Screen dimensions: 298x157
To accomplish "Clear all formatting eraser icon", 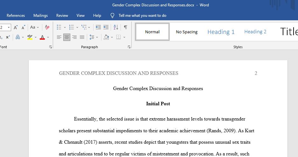I will click(x=47, y=27).
